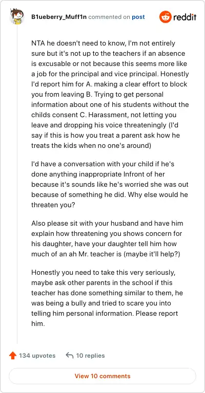Click the sentence "Why else would he threaten you?"
This screenshot has width=205, height=393.
point(110,200)
